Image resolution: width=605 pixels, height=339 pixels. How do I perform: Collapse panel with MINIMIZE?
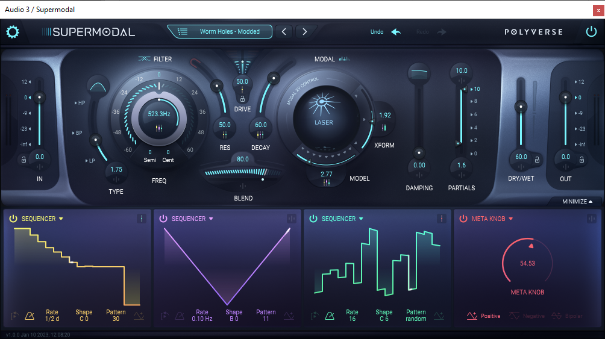click(577, 201)
